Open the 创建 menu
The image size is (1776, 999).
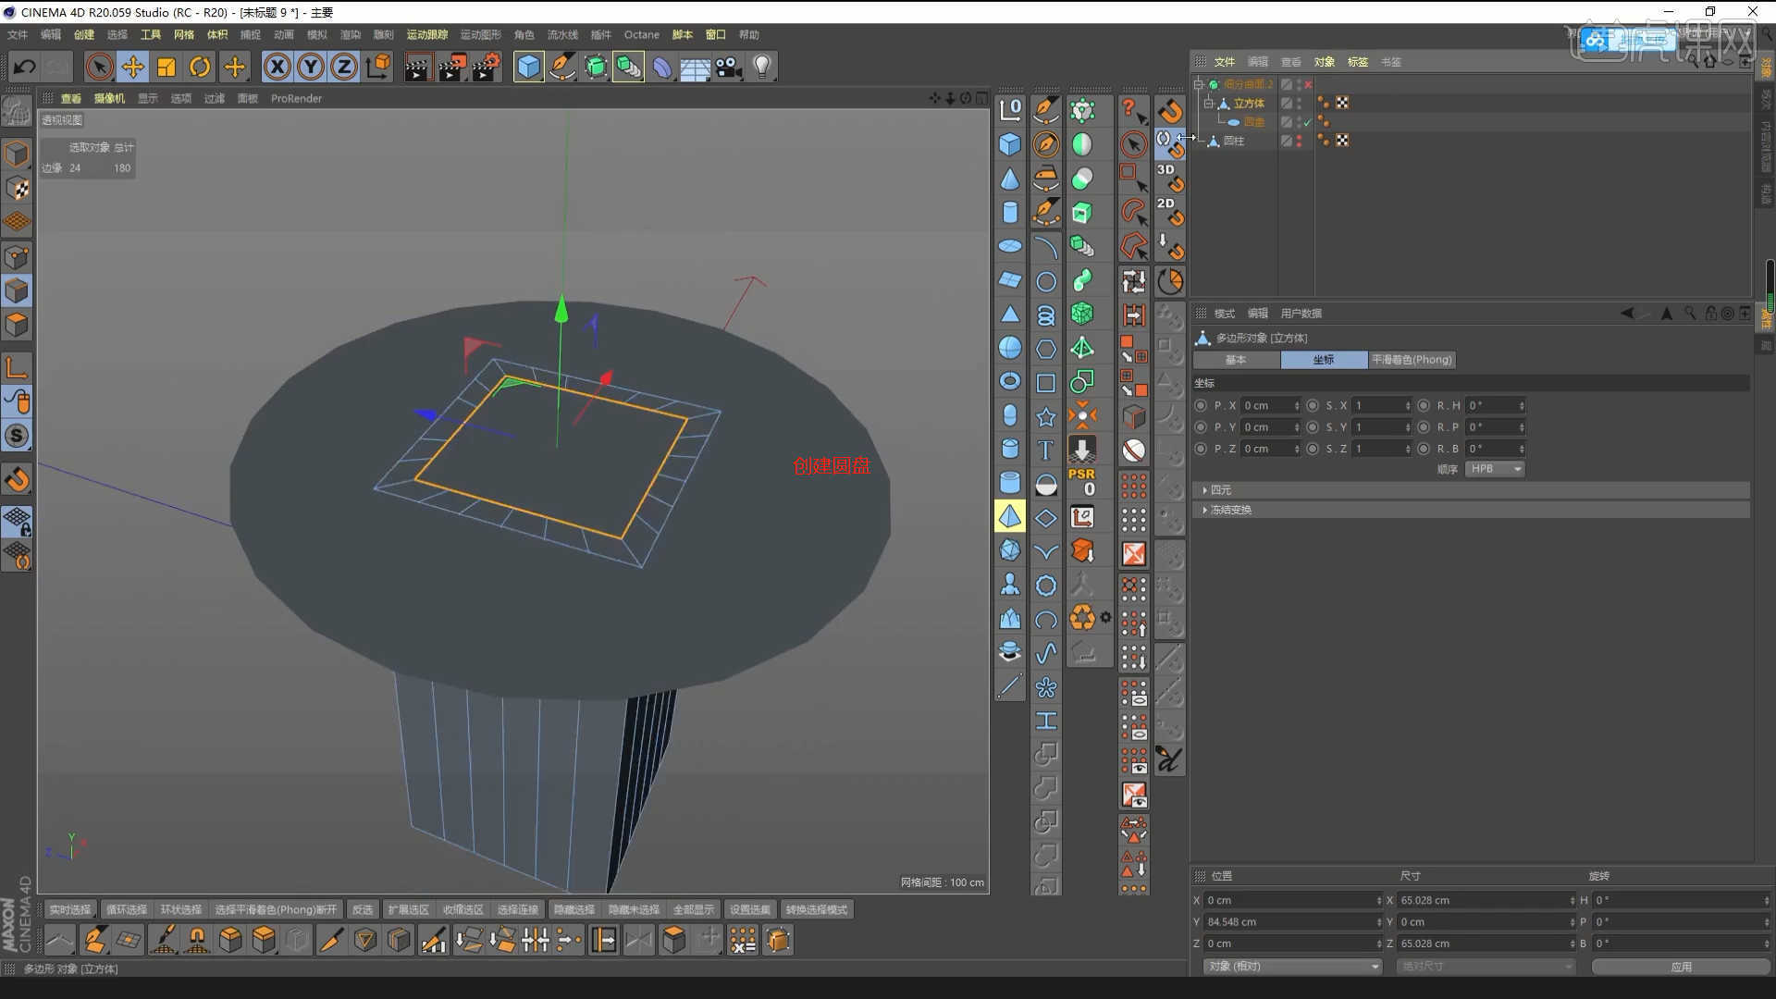[x=84, y=34]
